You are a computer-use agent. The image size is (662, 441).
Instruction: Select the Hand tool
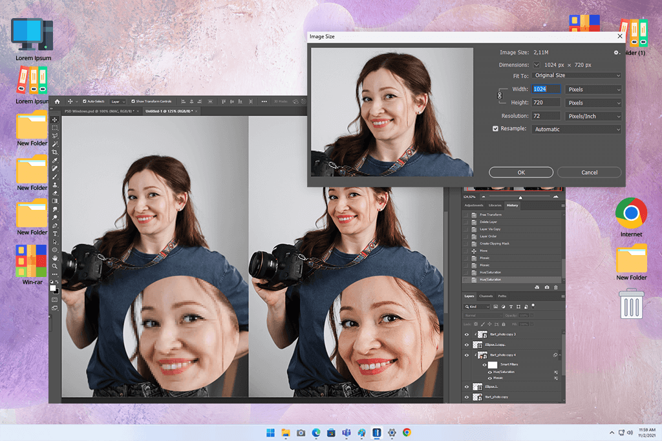(54, 258)
